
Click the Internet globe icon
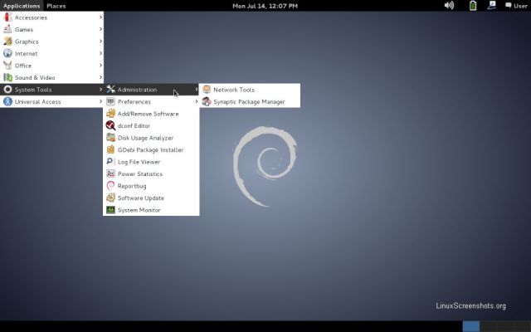(x=7, y=53)
